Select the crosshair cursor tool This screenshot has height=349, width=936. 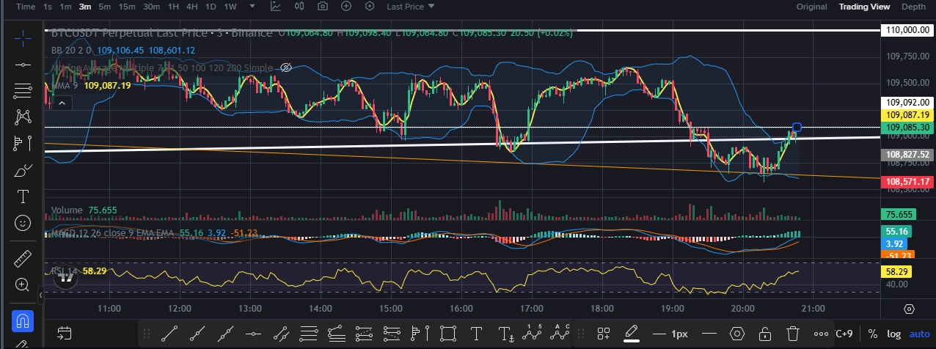[x=23, y=39]
